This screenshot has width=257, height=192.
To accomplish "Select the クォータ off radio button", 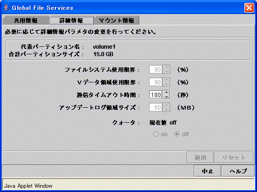I will 177,134.
